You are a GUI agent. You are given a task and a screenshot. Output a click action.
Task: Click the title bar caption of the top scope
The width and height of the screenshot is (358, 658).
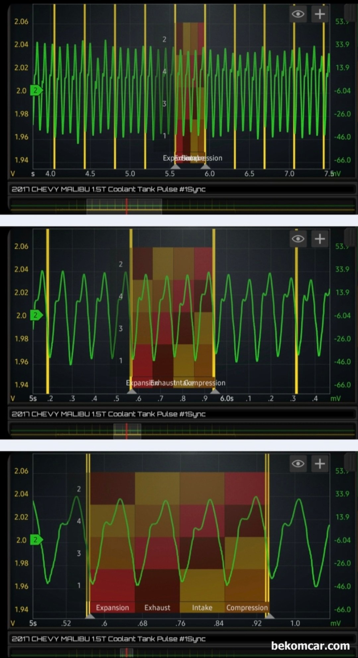[x=109, y=189]
